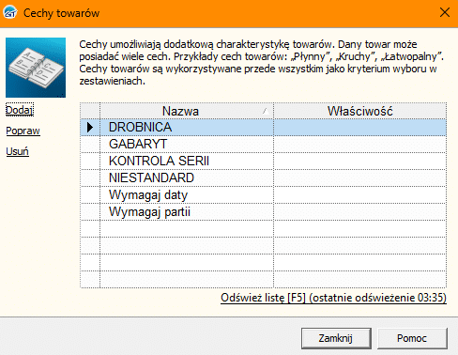Click the Odśwież listę [F5] link

(333, 298)
